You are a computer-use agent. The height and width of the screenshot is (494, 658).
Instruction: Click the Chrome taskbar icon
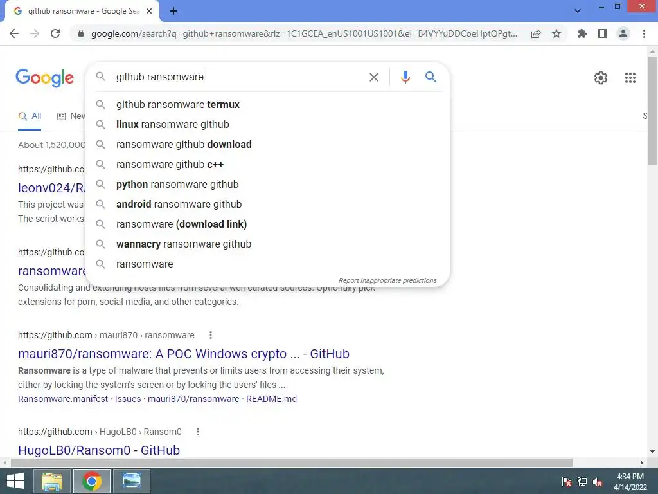[x=91, y=481]
